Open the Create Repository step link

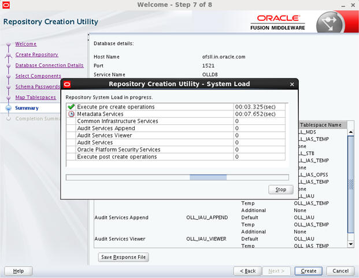[x=36, y=55]
